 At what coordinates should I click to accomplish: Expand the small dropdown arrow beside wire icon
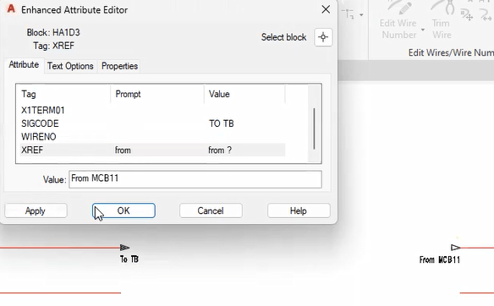point(361,15)
